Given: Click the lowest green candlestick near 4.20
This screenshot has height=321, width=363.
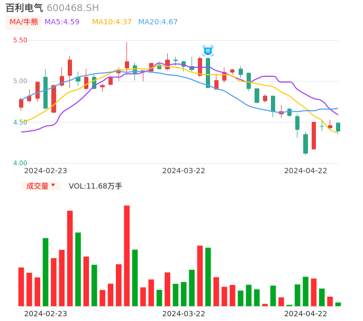Looking at the screenshot, I should click(305, 144).
